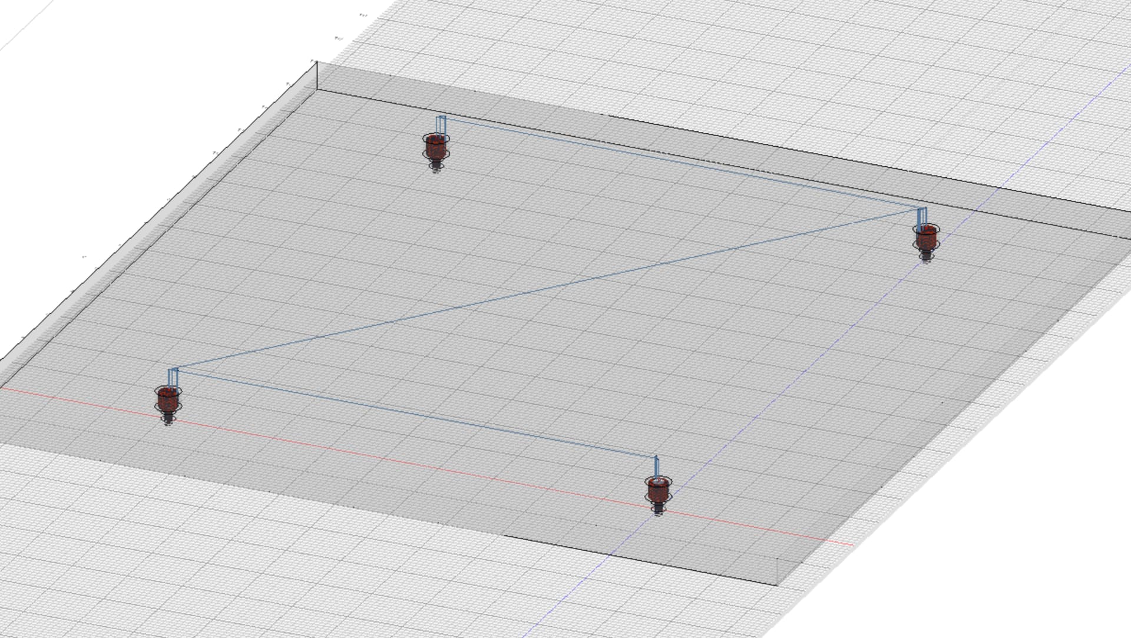Screen dimensions: 1131x638
Task: Click the vertical riser above bottom drain
Action: [657, 465]
